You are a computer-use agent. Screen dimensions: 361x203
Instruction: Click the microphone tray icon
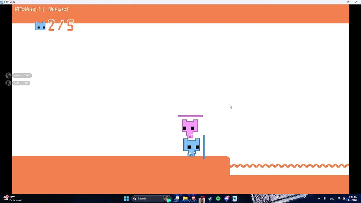(x=325, y=198)
